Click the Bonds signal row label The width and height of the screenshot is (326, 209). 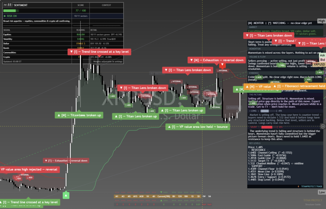click(x=6, y=48)
